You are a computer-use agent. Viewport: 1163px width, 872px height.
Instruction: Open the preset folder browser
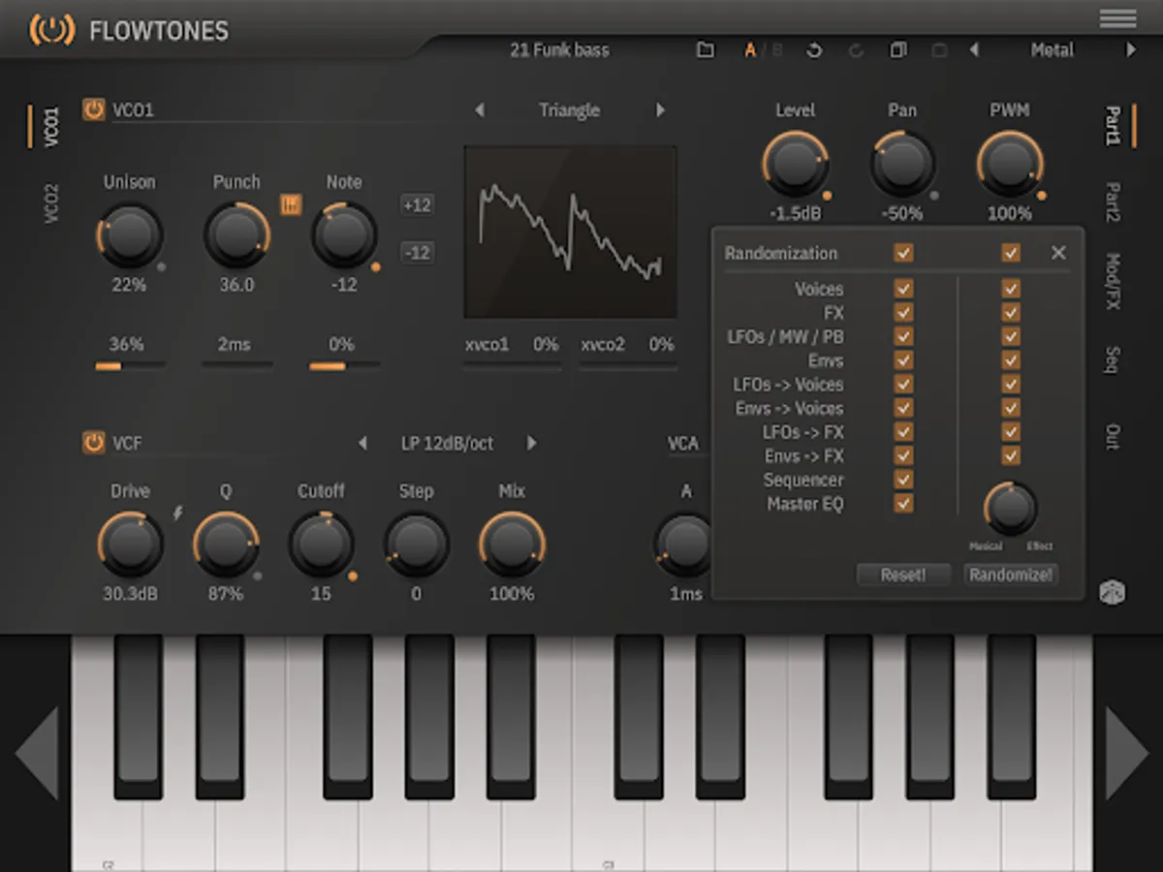point(706,50)
